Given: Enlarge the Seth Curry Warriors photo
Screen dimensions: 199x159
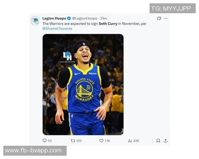Looking at the screenshot, I should tap(83, 99).
